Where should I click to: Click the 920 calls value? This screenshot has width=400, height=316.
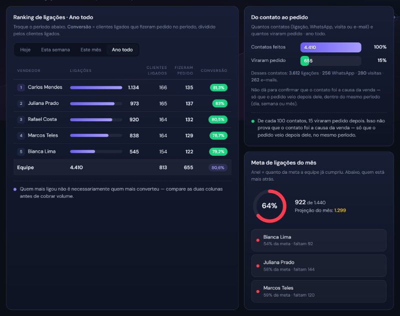(x=134, y=120)
